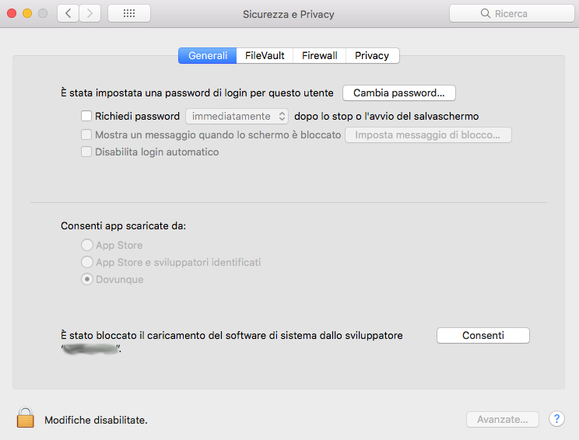Screen dimensions: 579x440
Task: Click the magnifying glass in the Ricerca field
Action: coord(485,14)
